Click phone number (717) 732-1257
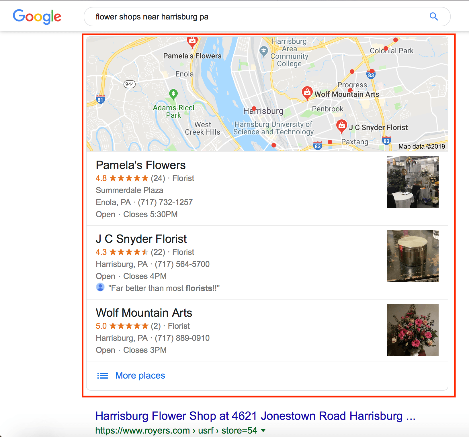Viewport: 469px width, 437px height. 165,202
